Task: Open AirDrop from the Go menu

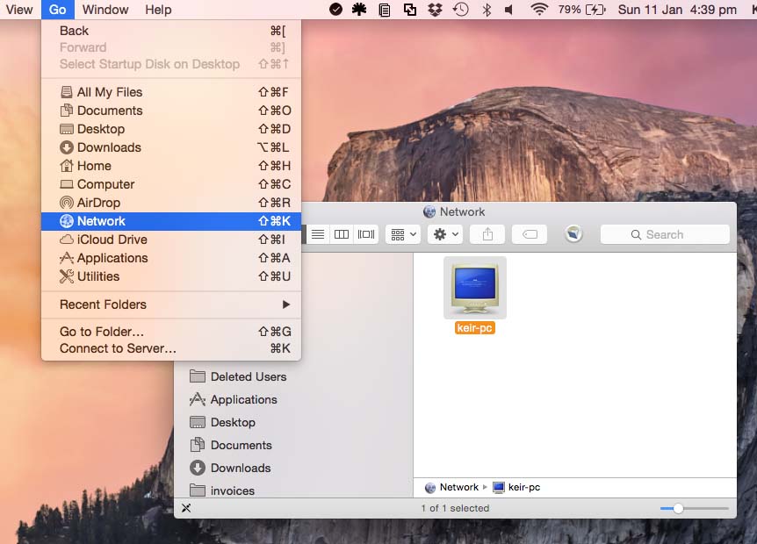Action: coord(171,203)
